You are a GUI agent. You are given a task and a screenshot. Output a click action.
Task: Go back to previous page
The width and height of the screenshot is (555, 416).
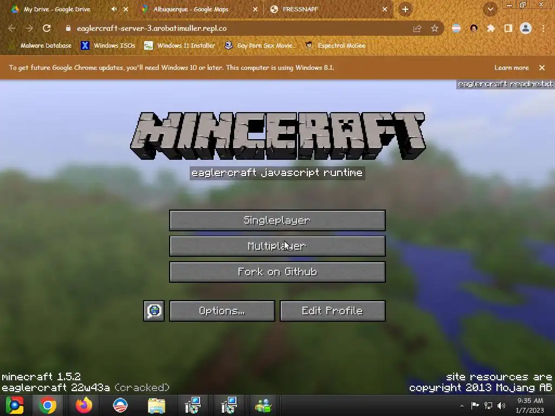pos(12,28)
